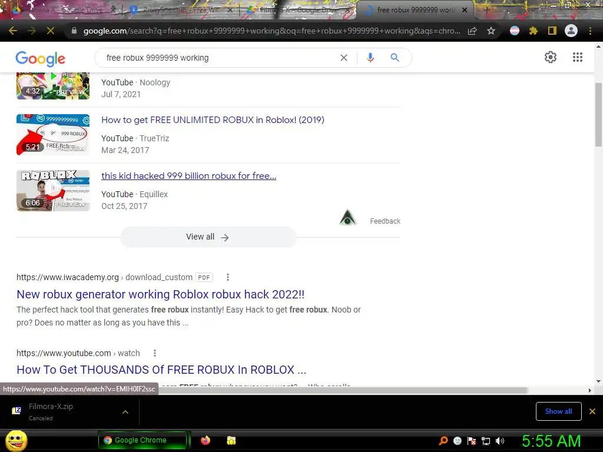Launch Firefox from the taskbar

[x=206, y=440]
